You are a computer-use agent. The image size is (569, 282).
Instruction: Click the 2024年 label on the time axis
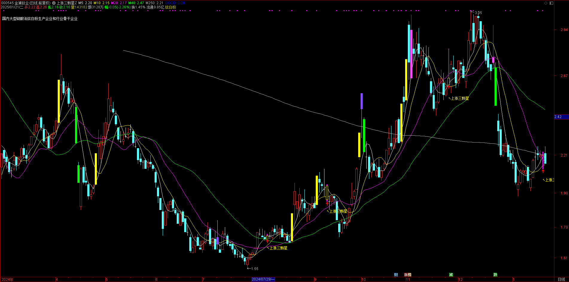7,280
